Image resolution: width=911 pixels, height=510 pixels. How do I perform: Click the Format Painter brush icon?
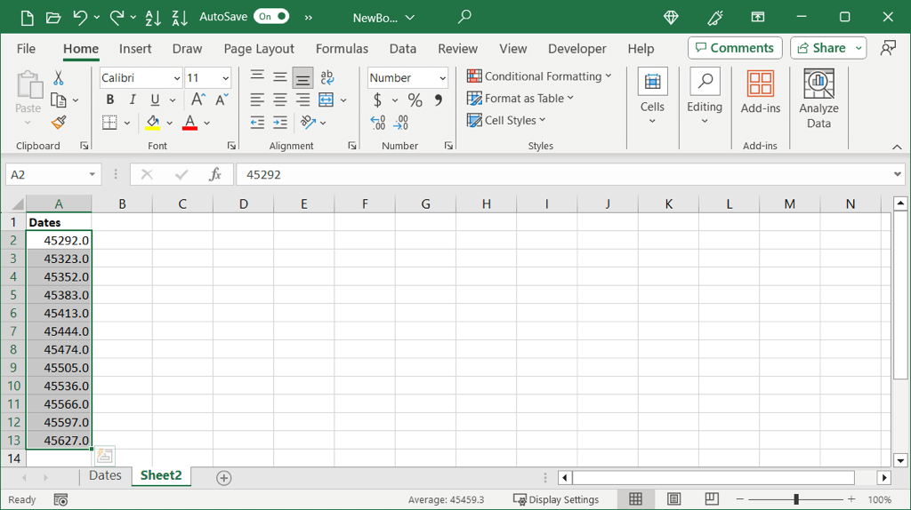click(x=59, y=123)
